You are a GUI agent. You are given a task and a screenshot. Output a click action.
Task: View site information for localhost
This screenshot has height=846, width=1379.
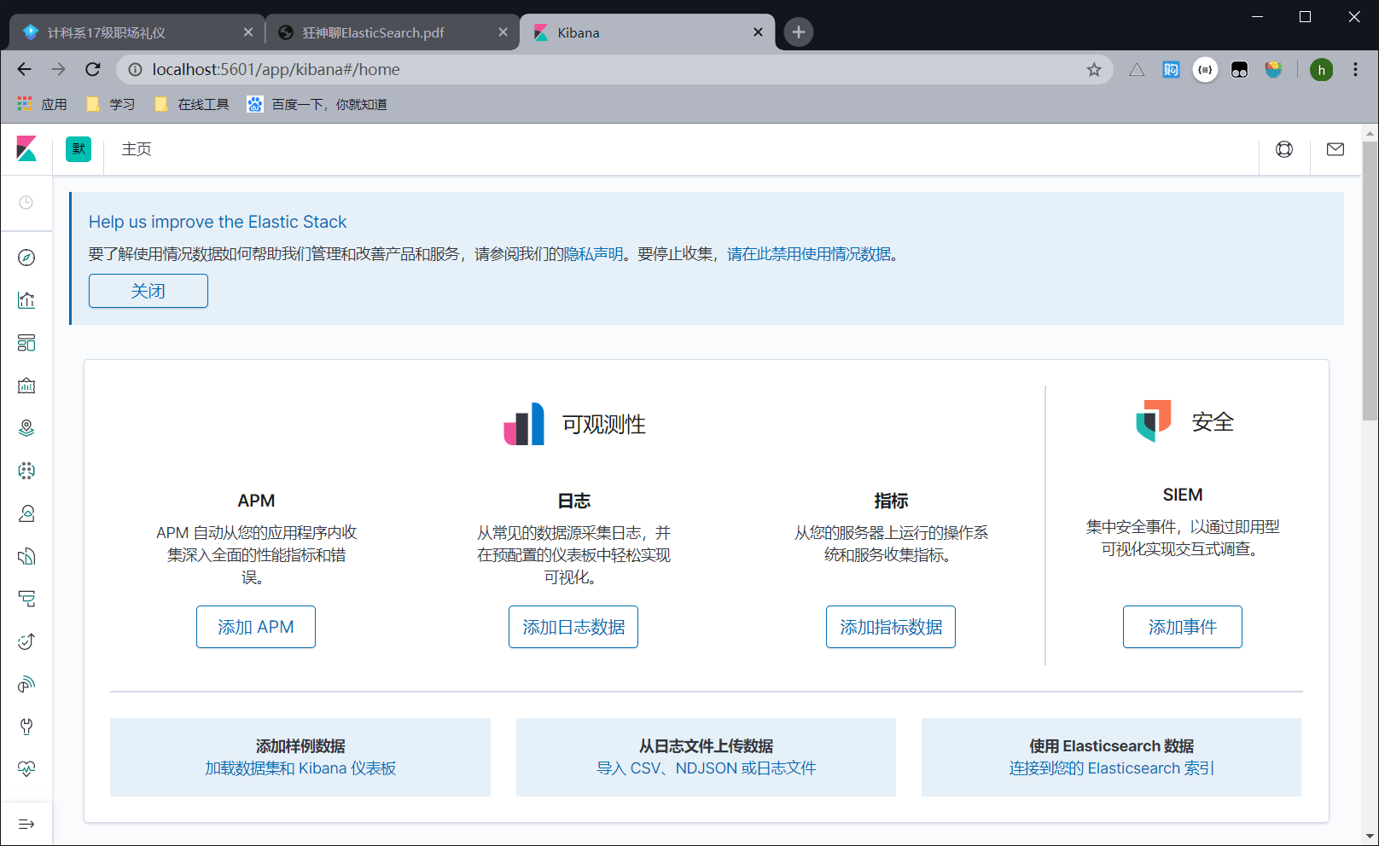(135, 69)
